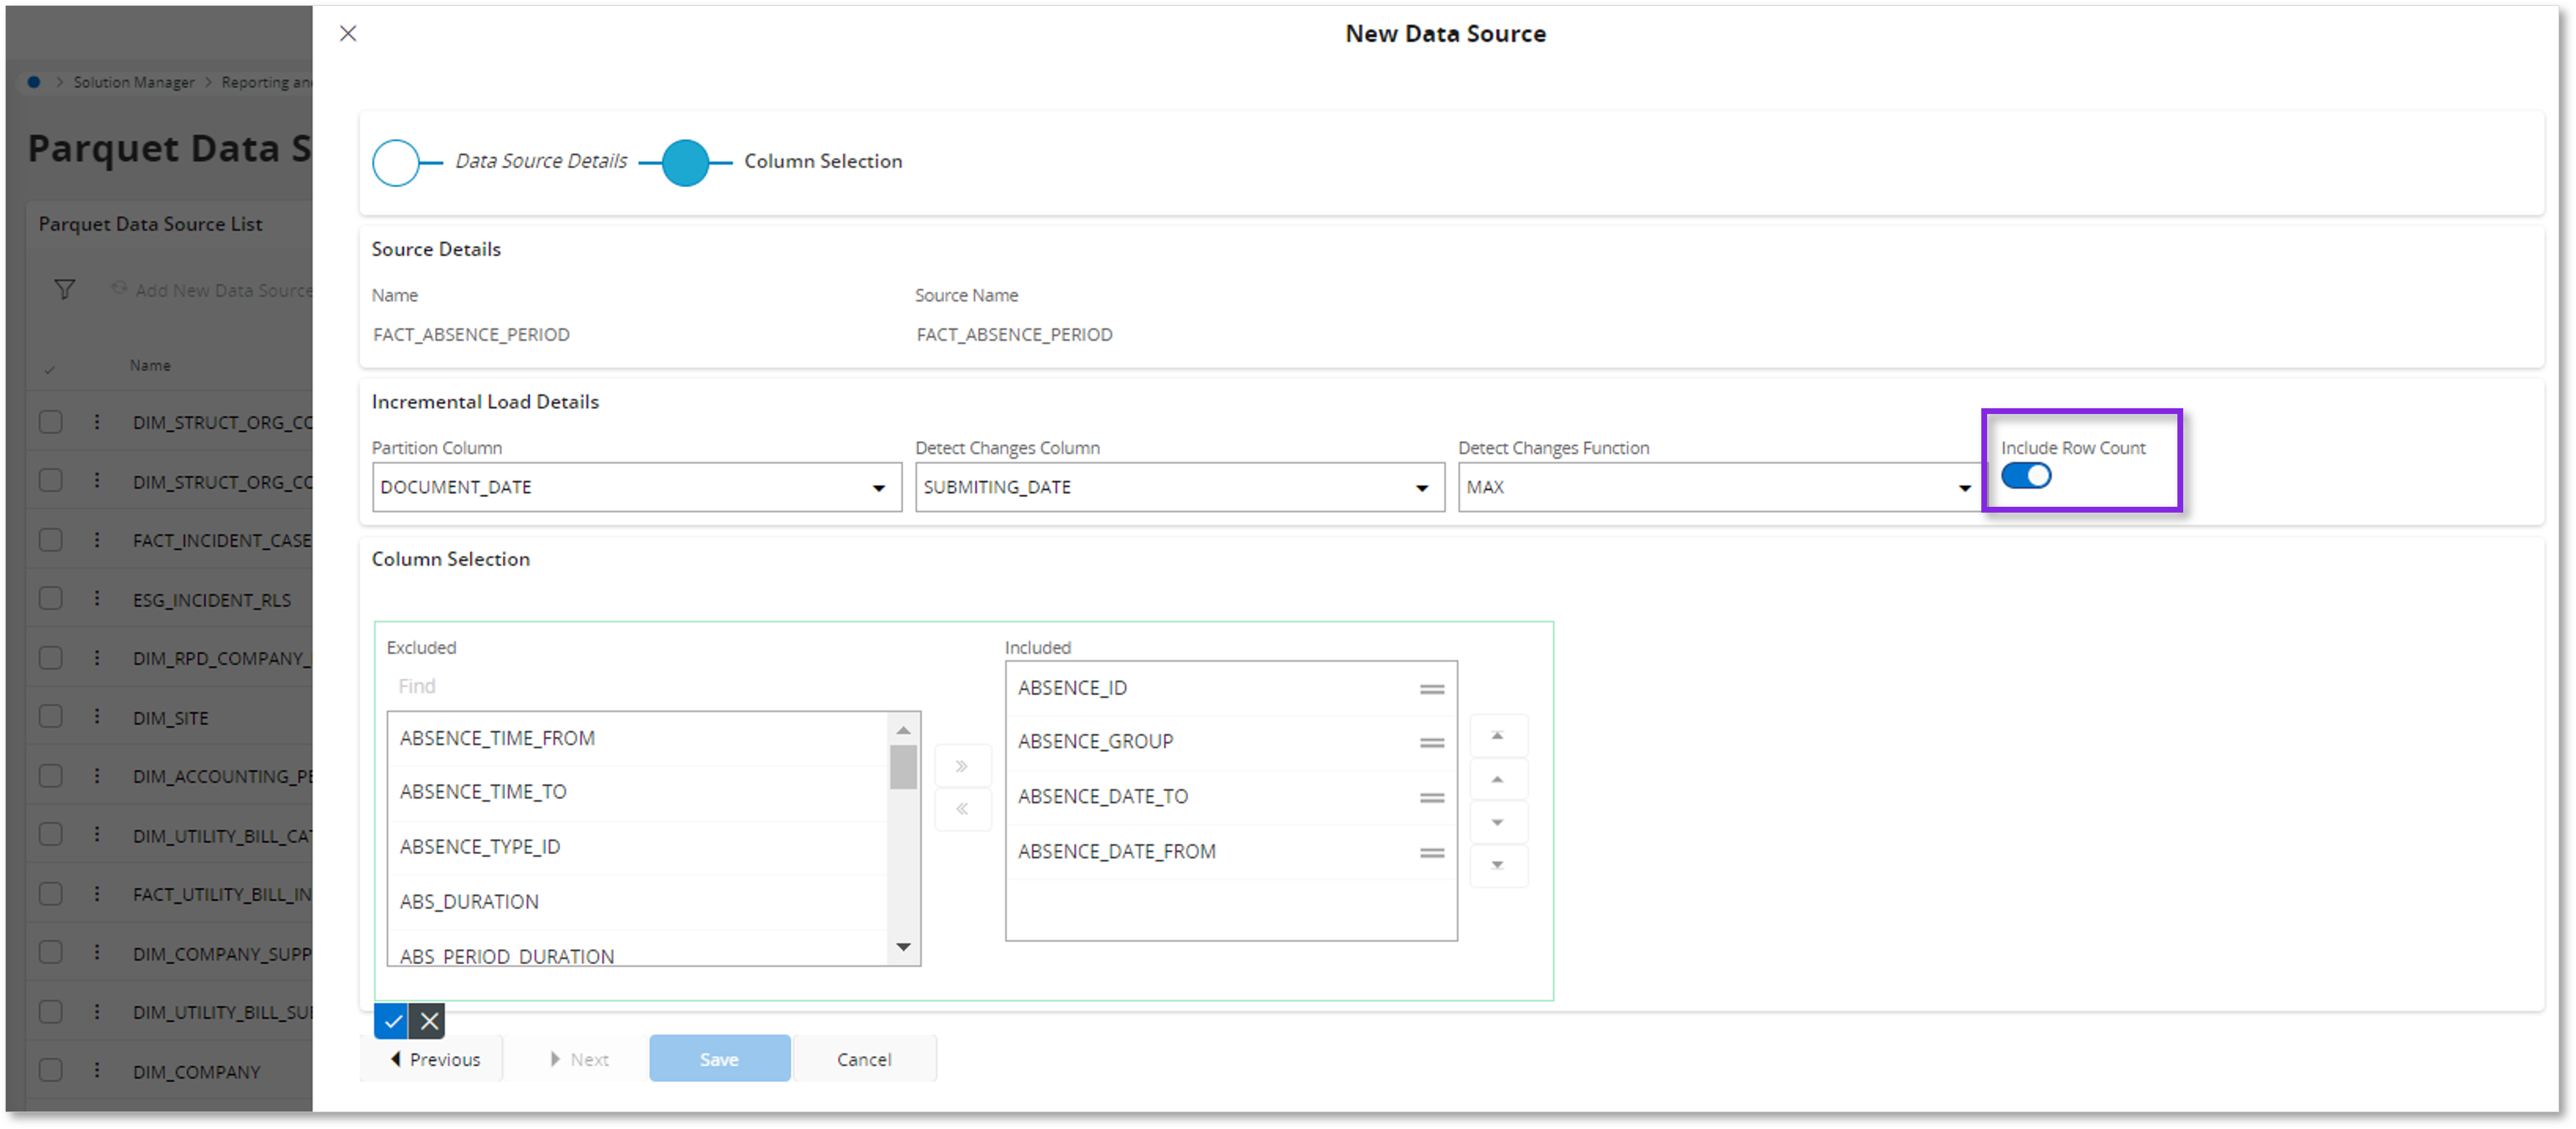Image resolution: width=2576 pixels, height=1129 pixels.
Task: Select ABS_DURATION in Excluded list
Action: click(637, 902)
